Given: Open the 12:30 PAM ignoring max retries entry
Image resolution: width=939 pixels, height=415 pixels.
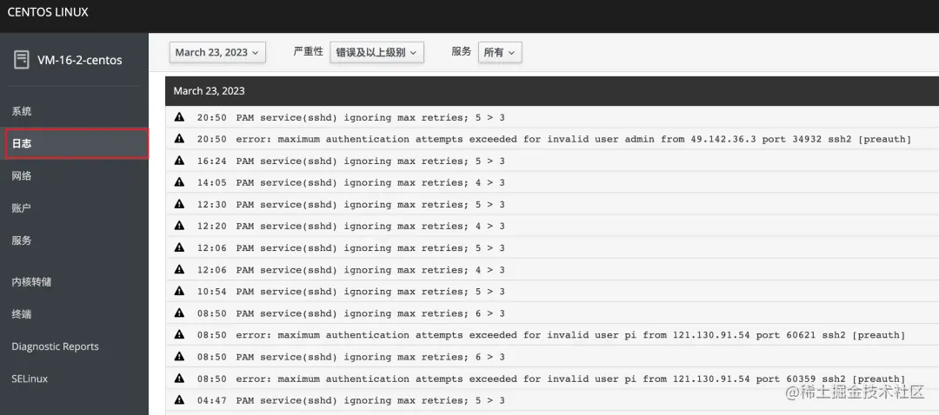Looking at the screenshot, I should (x=552, y=204).
